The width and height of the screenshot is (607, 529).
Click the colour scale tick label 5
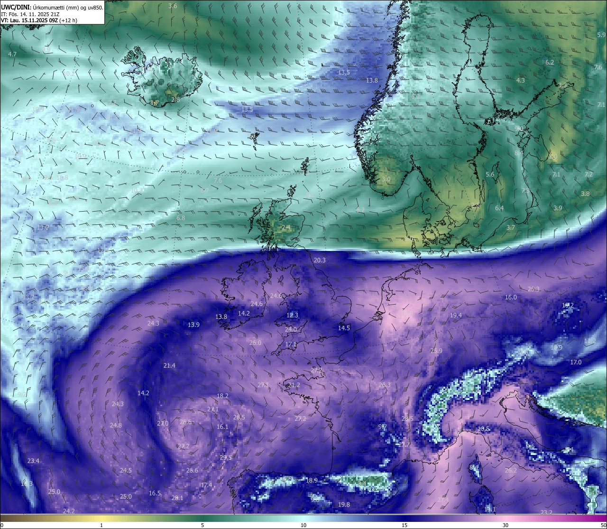202,525
